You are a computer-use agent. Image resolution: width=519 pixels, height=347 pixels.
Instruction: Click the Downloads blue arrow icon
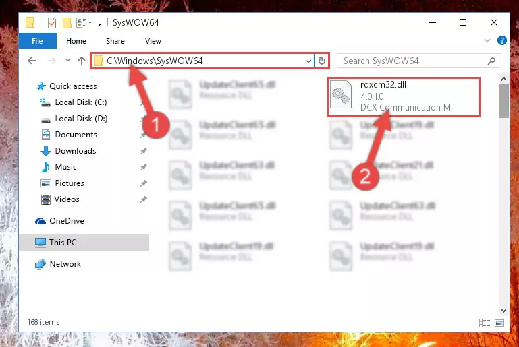point(46,151)
